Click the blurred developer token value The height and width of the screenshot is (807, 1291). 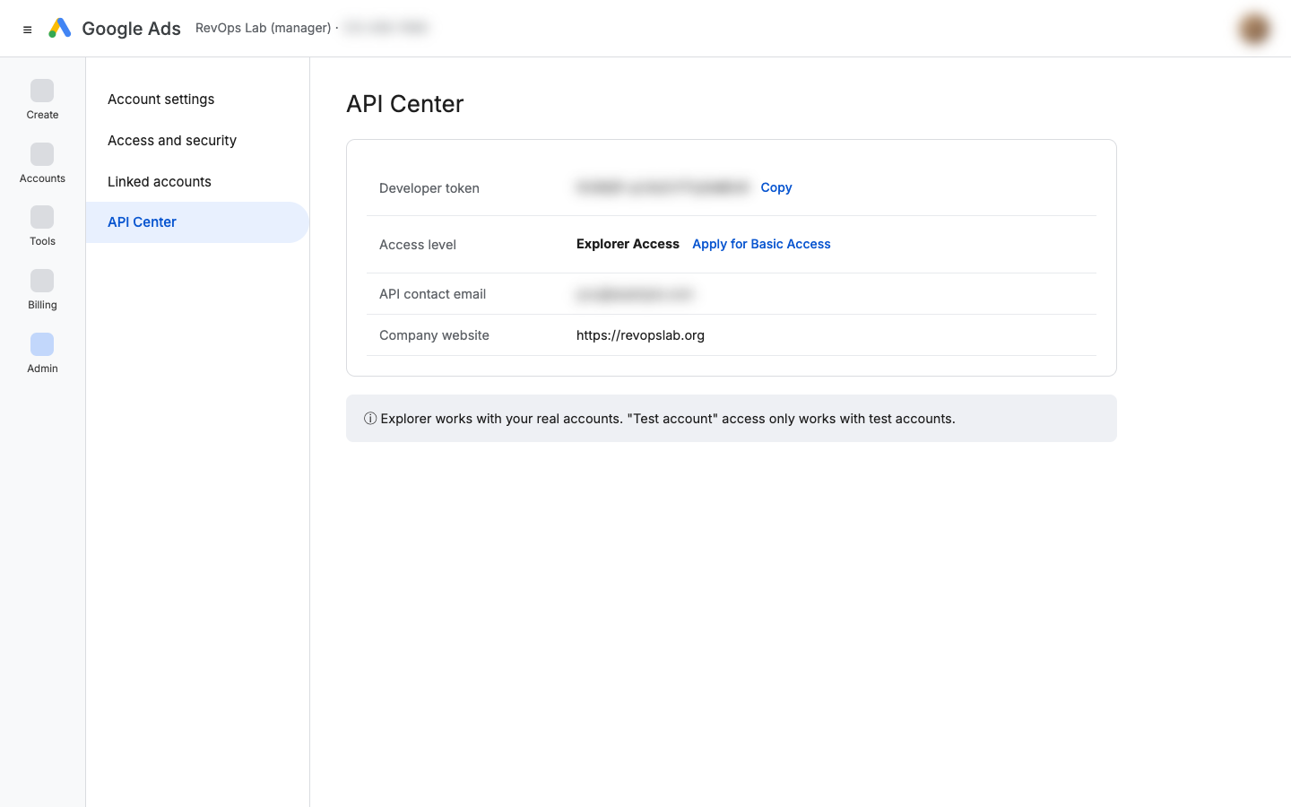coord(663,187)
